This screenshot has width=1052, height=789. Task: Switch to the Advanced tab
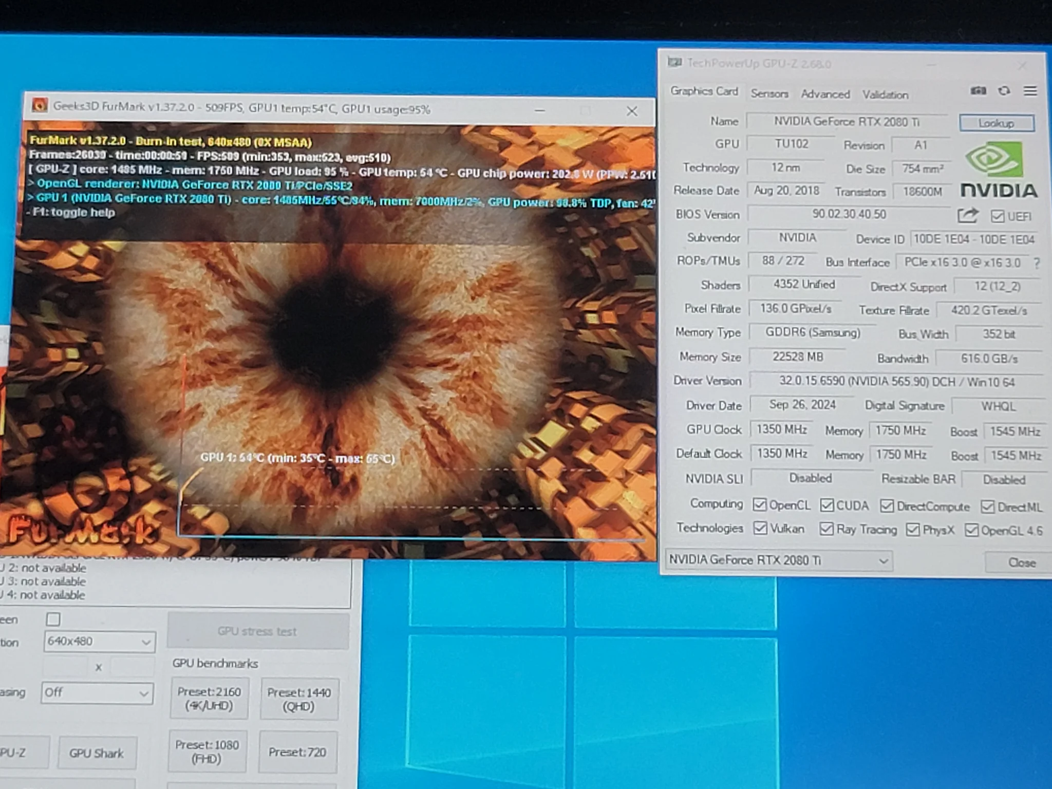825,94
